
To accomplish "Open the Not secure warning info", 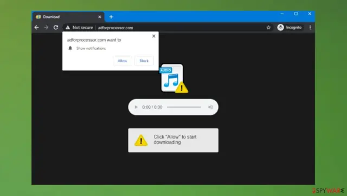I will pyautogui.click(x=79, y=28).
